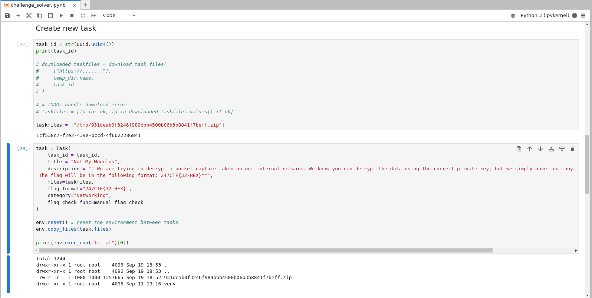Save the notebook with the floppy disk icon

coord(7,16)
